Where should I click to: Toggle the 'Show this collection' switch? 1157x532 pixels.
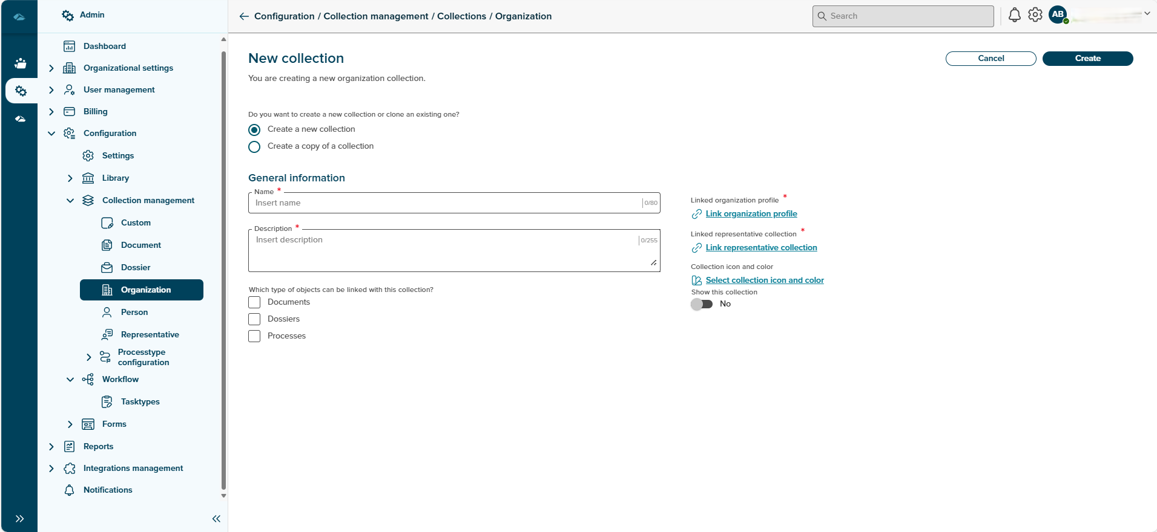click(x=702, y=304)
